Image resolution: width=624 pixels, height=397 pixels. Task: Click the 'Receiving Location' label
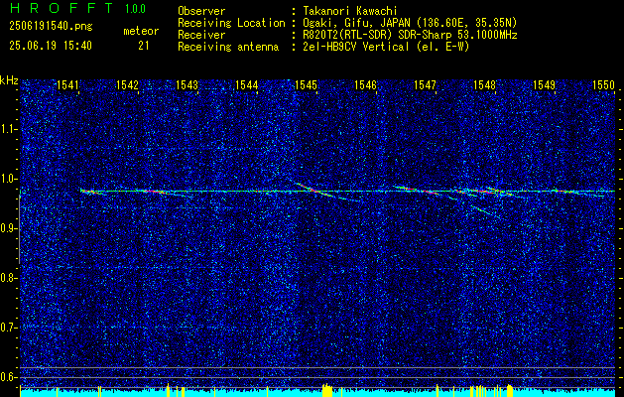pyautogui.click(x=231, y=23)
